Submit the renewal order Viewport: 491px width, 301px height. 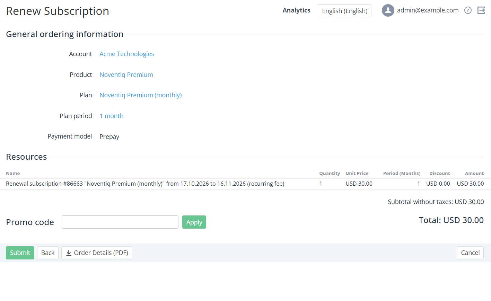(x=20, y=253)
